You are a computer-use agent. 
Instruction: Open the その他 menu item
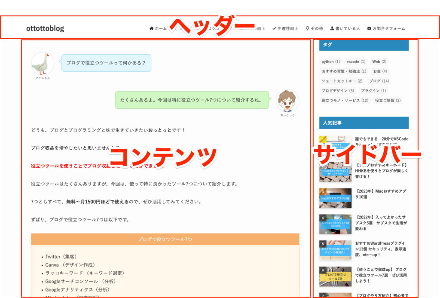[x=314, y=28]
